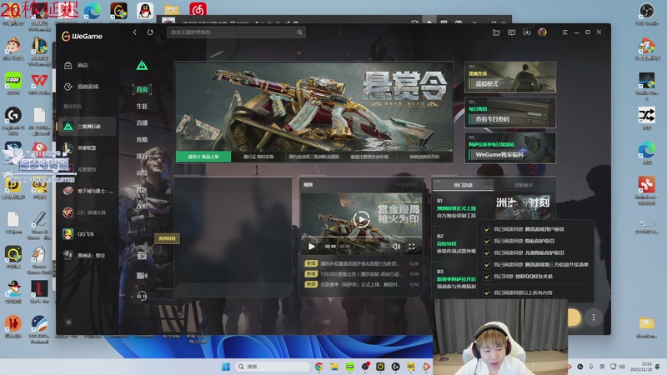Open the camera recording icon
This screenshot has height=375, width=667.
coord(142,276)
